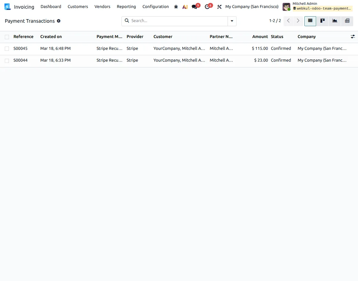Switch to the Pivot view
The width and height of the screenshot is (358, 281).
[347, 21]
